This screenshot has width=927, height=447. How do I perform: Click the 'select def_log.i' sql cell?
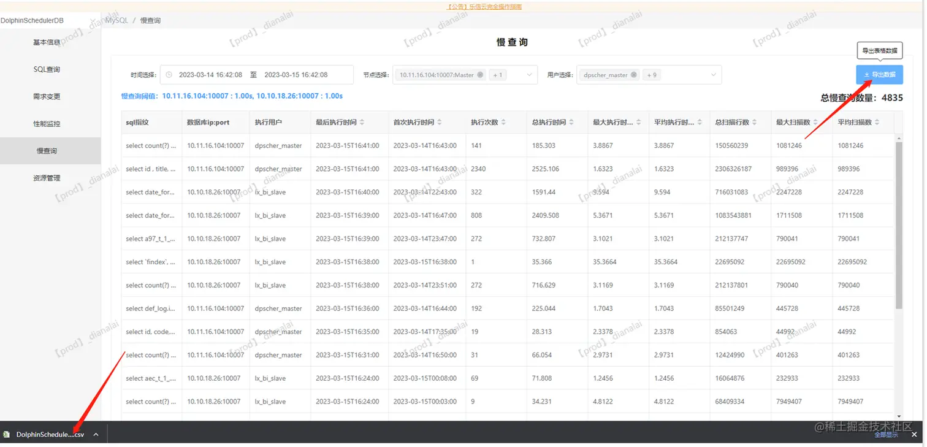151,308
